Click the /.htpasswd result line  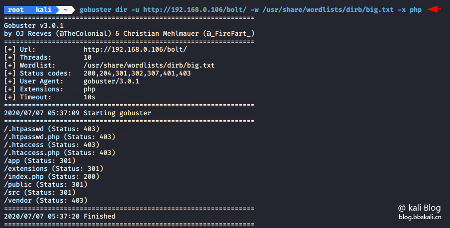(x=52, y=129)
